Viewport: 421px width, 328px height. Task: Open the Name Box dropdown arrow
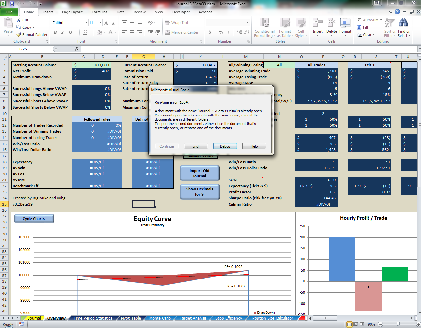point(50,49)
